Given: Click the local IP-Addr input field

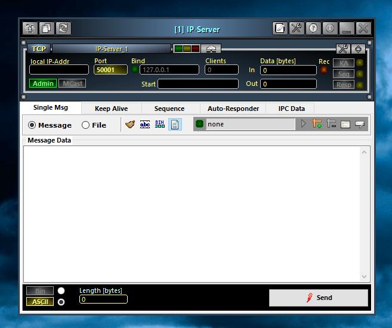Looking at the screenshot, I should 59,70.
